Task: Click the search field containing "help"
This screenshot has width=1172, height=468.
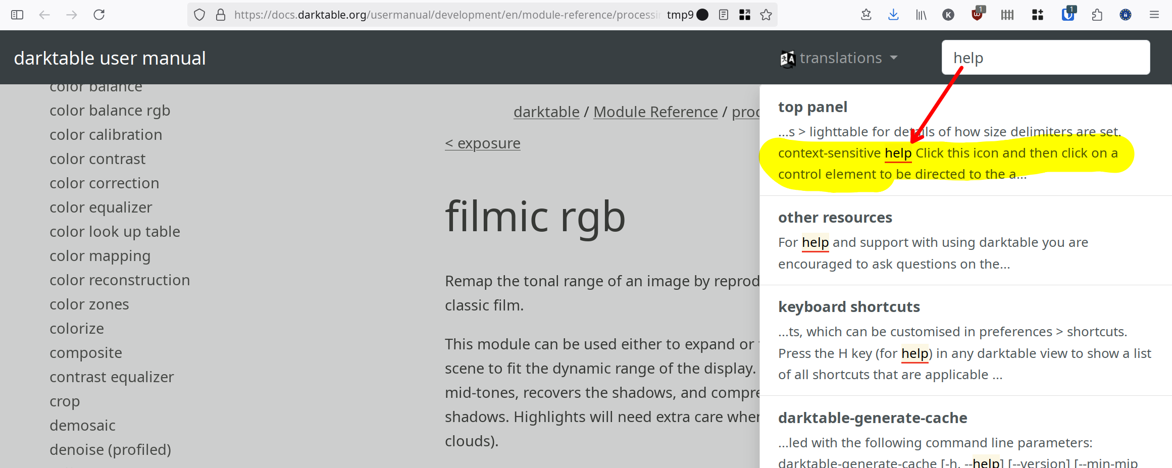Action: point(1045,58)
